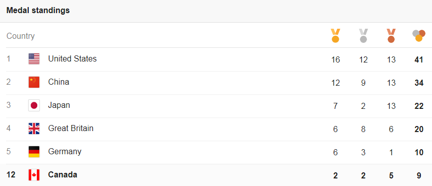Select the Japan row name
Screen dimensions: 432x186
[x=59, y=105]
